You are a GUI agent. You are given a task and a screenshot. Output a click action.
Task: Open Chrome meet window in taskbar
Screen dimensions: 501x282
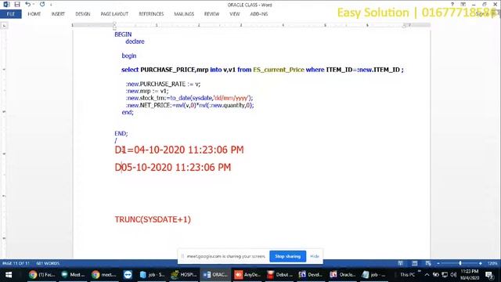(103, 275)
